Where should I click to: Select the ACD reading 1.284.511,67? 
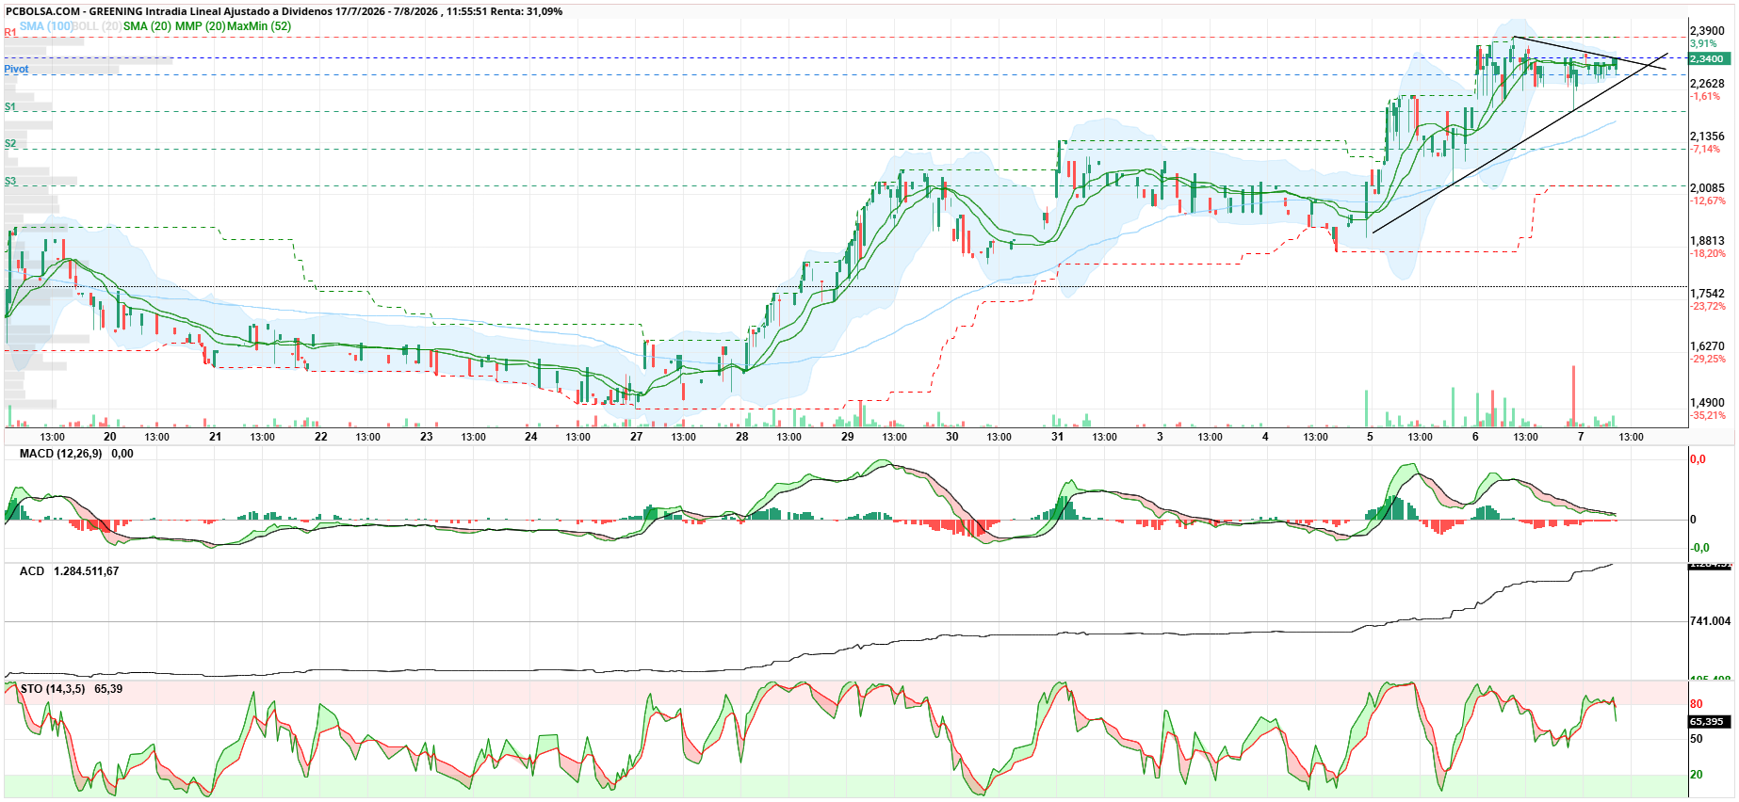(x=87, y=571)
